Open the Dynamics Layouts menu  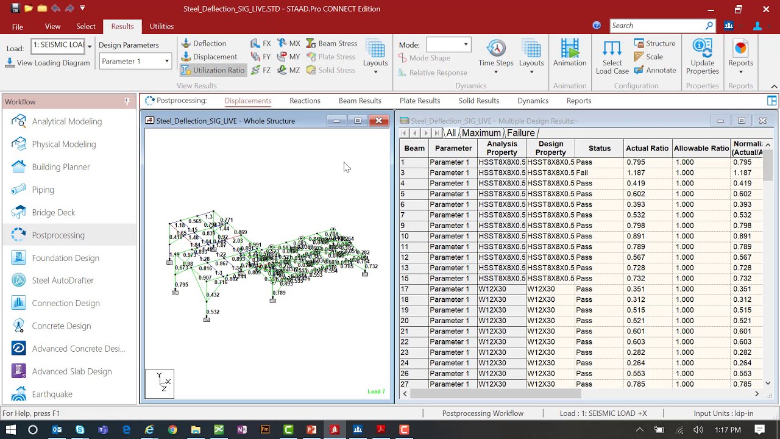[531, 57]
